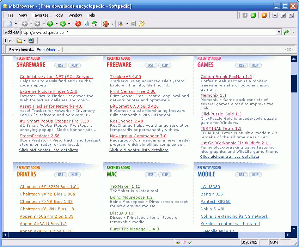
Task: Open the address bar history dropdown
Action: [279, 32]
